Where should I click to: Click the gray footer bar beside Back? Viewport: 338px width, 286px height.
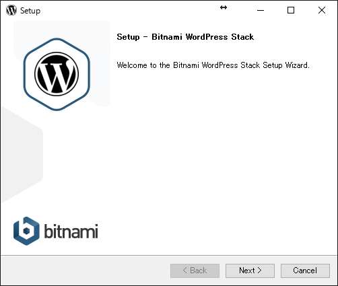pos(86,271)
